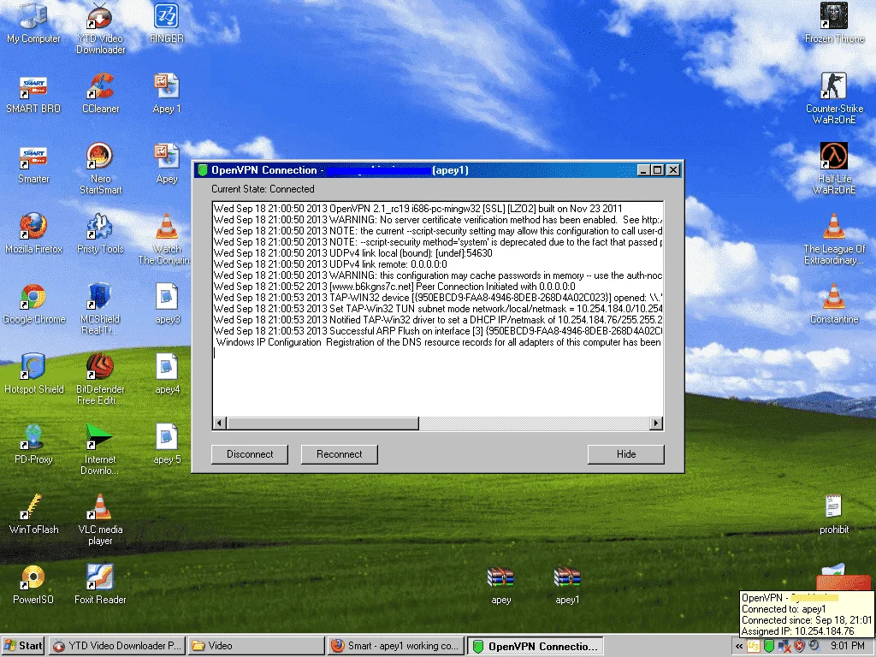876x657 pixels.
Task: Launch Pristy Tools shortcut
Action: (x=101, y=234)
